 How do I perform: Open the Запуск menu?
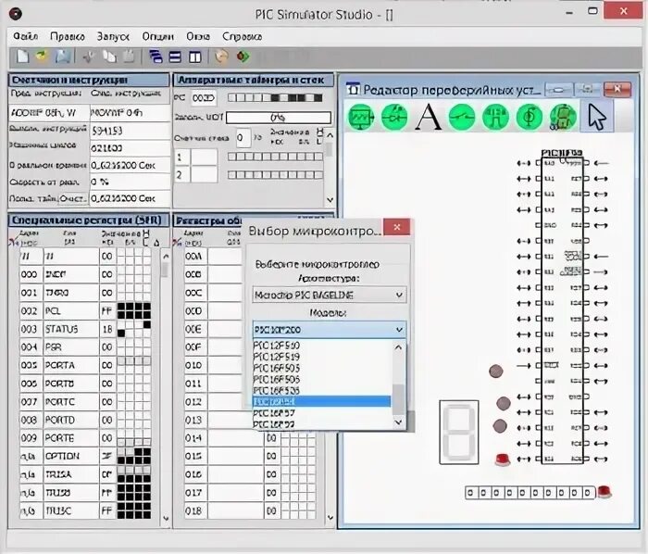113,36
